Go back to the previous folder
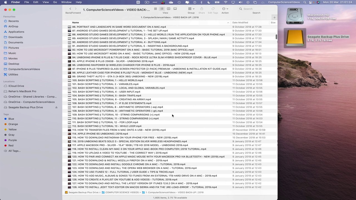 pyautogui.click(x=70, y=9)
